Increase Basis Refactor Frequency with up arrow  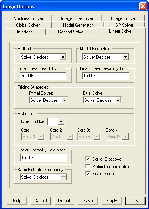coord(64,176)
